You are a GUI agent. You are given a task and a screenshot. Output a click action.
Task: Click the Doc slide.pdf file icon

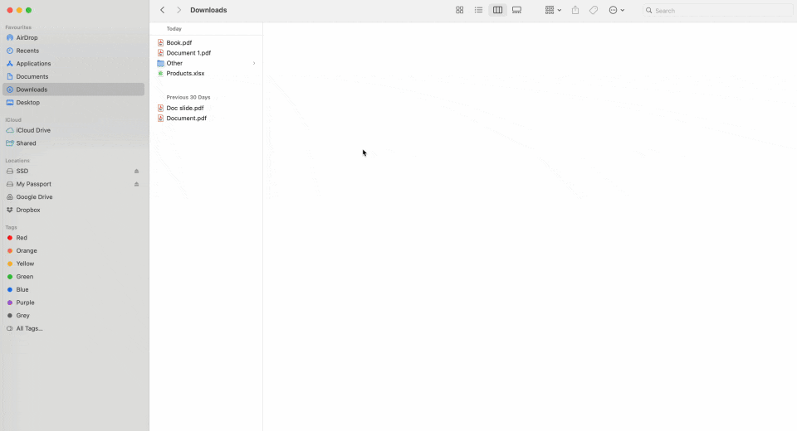[160, 108]
